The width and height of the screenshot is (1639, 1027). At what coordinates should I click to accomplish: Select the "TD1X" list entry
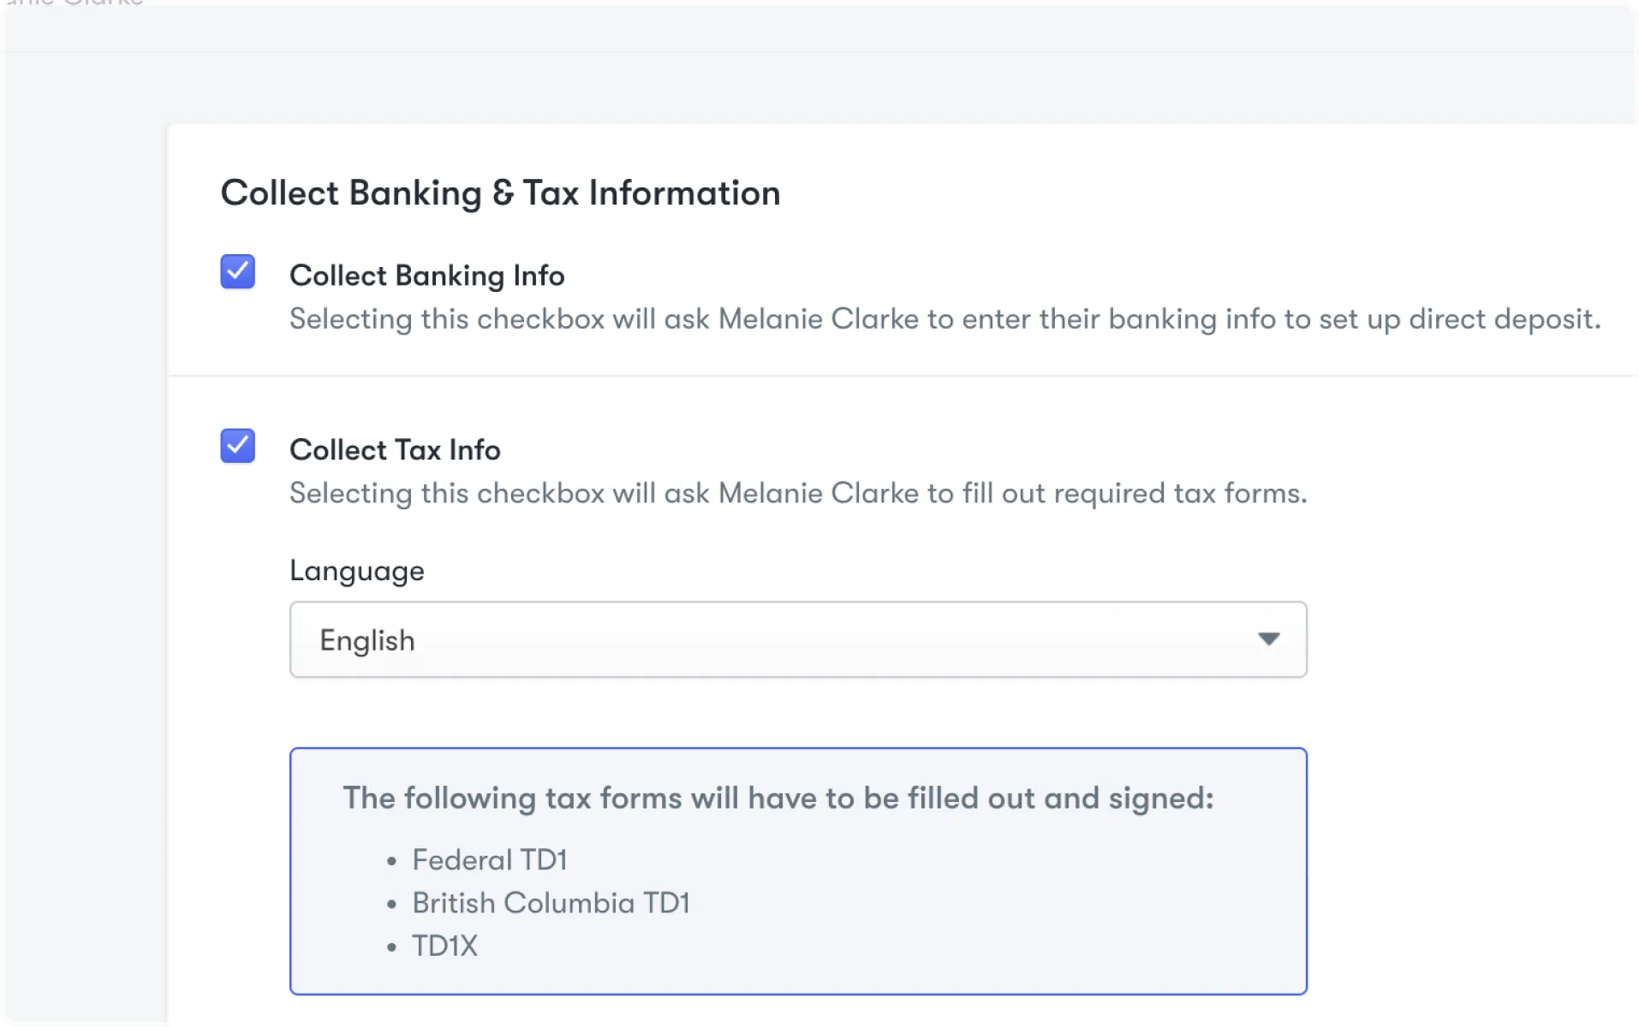(444, 946)
